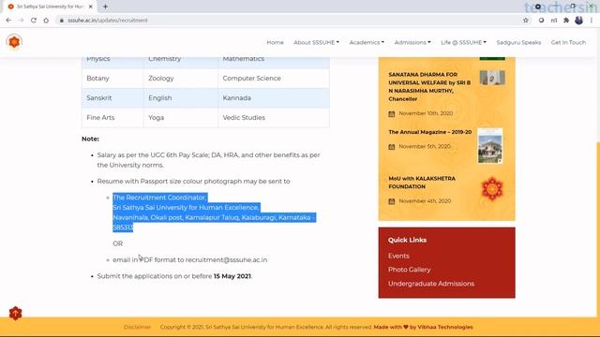Open Sanatana Dharma for Universal Welfare article

click(429, 87)
